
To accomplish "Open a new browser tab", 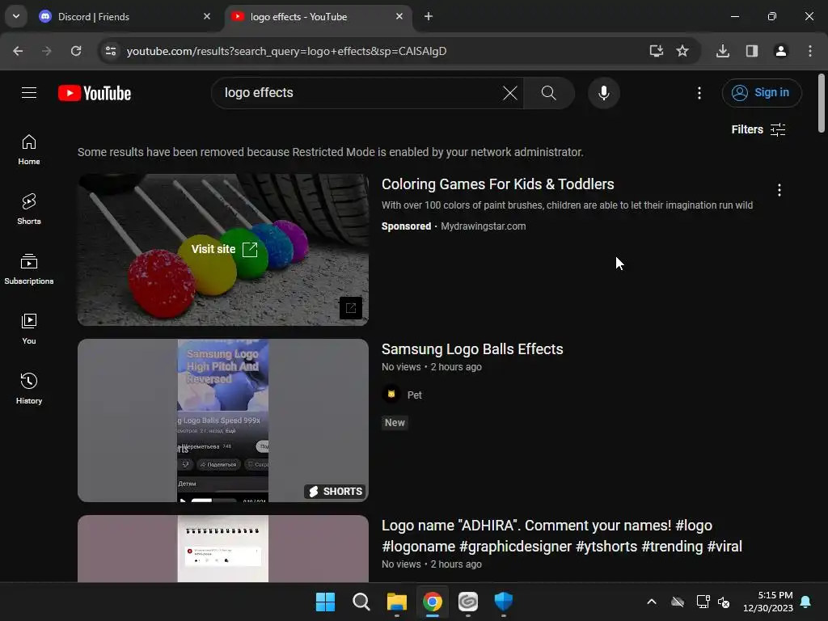I will (429, 16).
